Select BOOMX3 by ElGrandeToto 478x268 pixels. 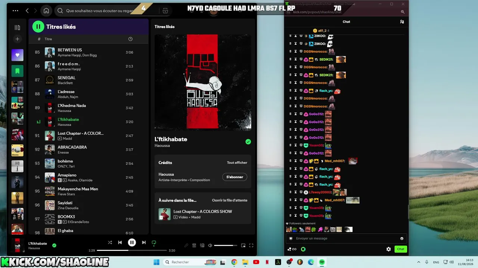coord(89,219)
